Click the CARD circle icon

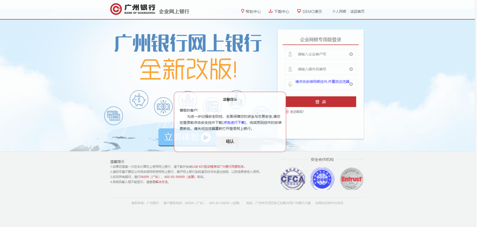(x=113, y=116)
